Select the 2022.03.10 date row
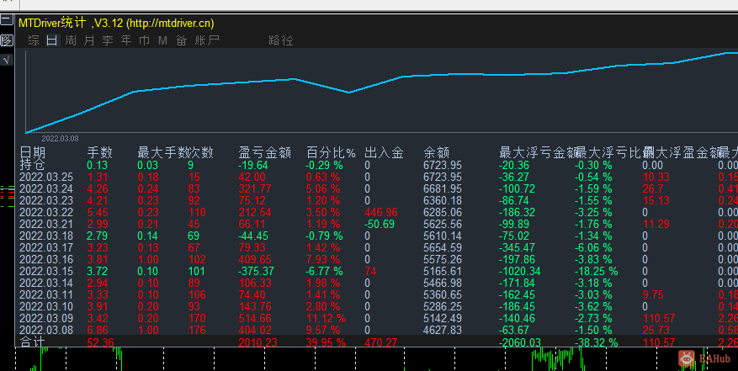738x371 pixels. [x=46, y=306]
